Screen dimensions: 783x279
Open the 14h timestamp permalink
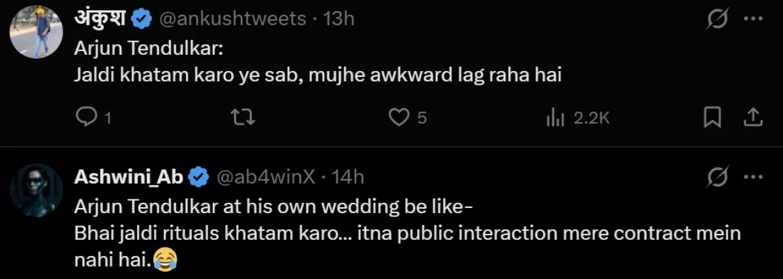pyautogui.click(x=348, y=176)
